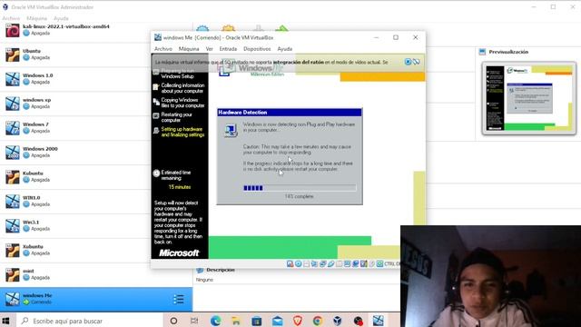Click "Setting up hardware and finalizing settings" step
581x327 pixels.
[x=182, y=132]
